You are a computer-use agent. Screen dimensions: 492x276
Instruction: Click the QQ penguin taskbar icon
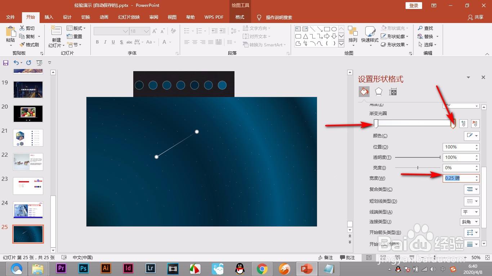[240, 268]
